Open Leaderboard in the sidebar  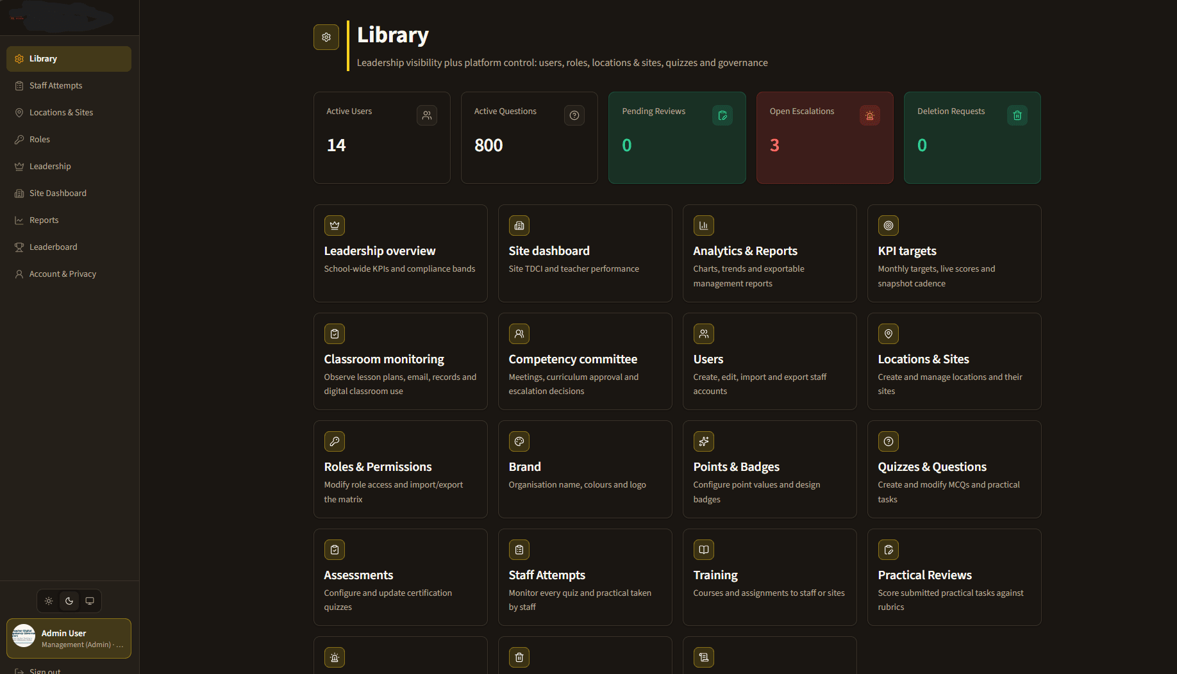click(69, 247)
